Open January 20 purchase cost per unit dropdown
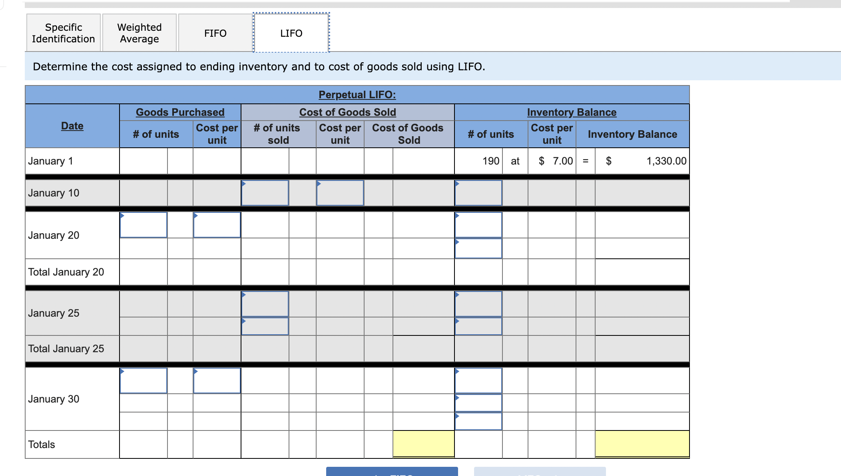The height and width of the screenshot is (476, 841). coord(217,225)
